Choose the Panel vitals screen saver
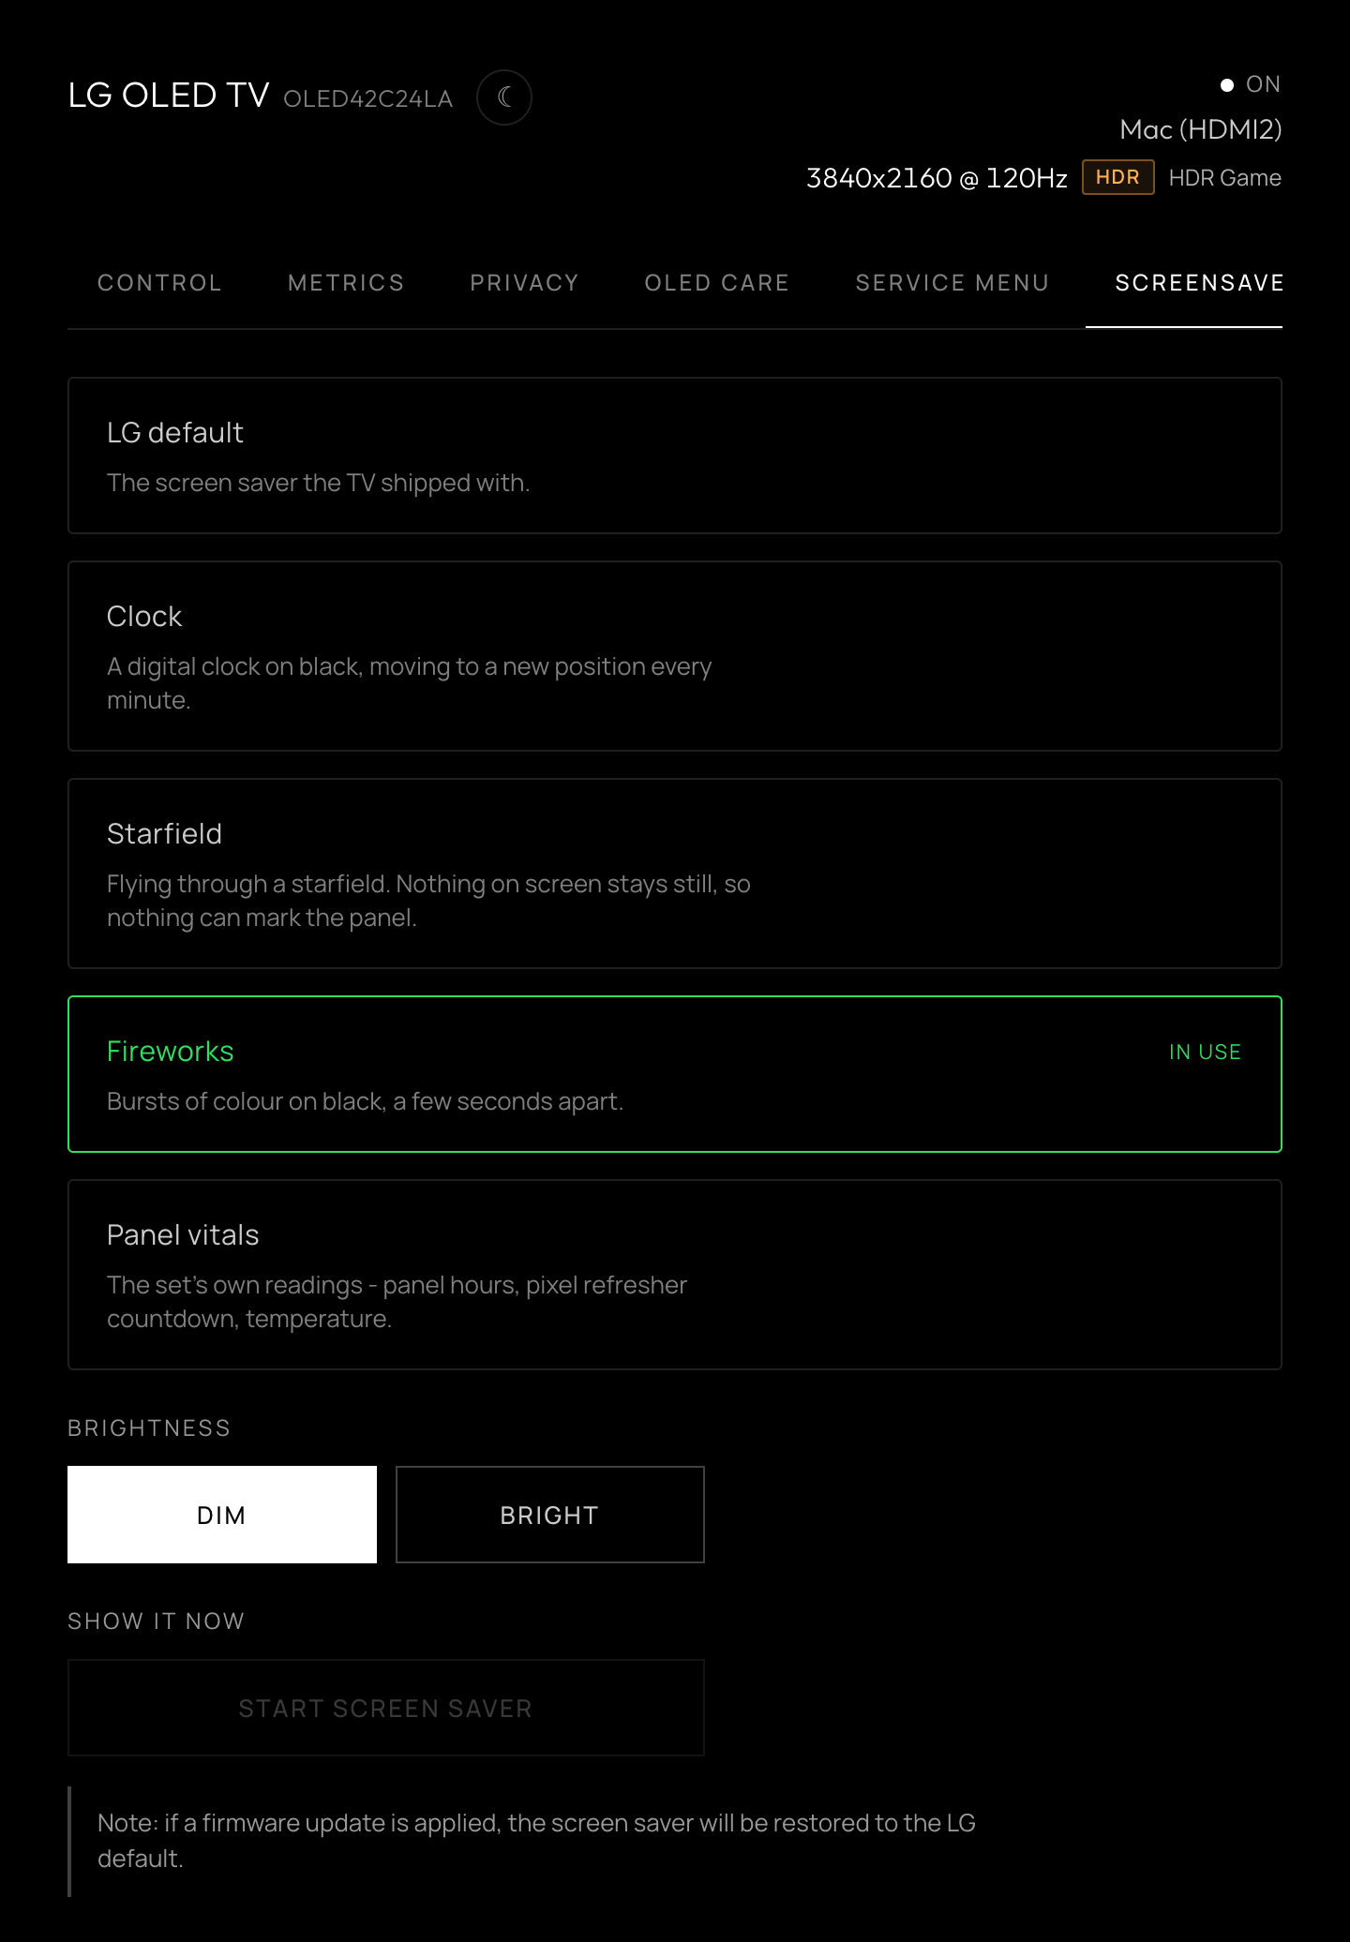This screenshot has width=1350, height=1942. (675, 1275)
